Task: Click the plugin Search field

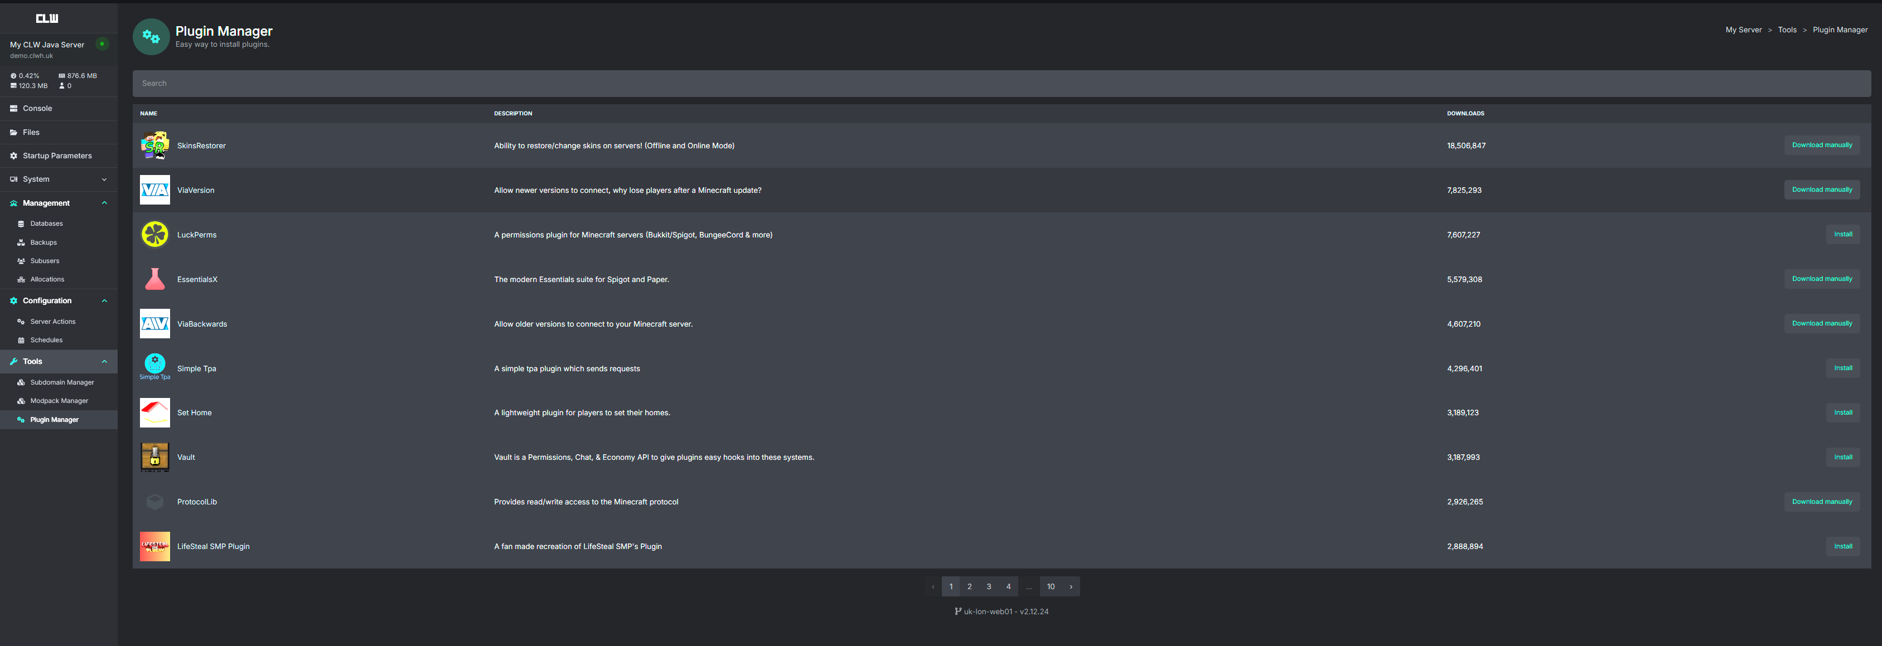Action: (1002, 83)
